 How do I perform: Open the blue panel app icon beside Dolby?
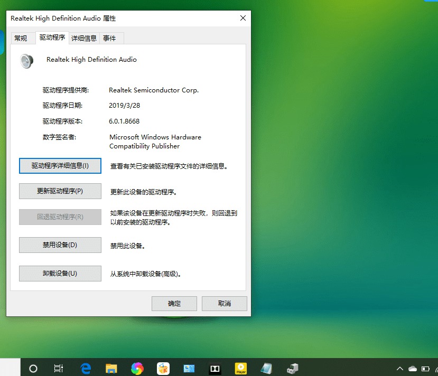[189, 369]
